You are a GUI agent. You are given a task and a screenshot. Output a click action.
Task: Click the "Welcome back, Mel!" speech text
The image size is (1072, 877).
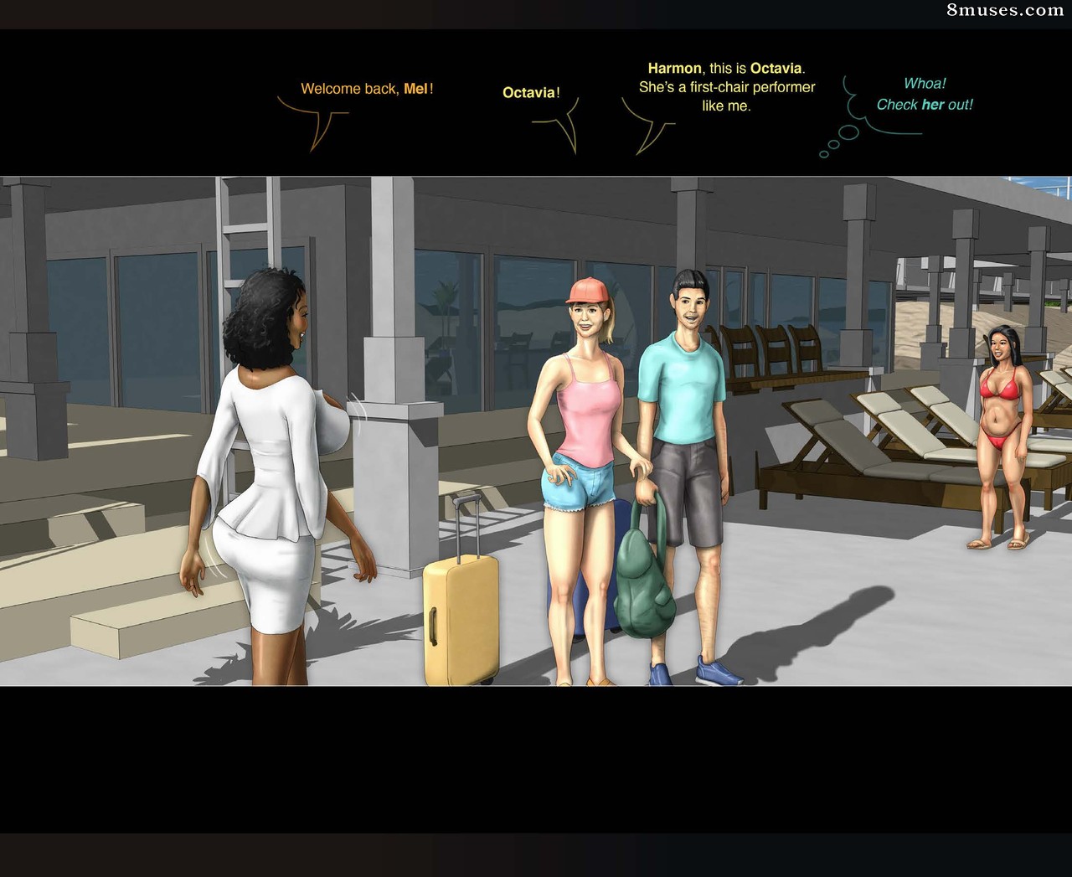pyautogui.click(x=367, y=89)
